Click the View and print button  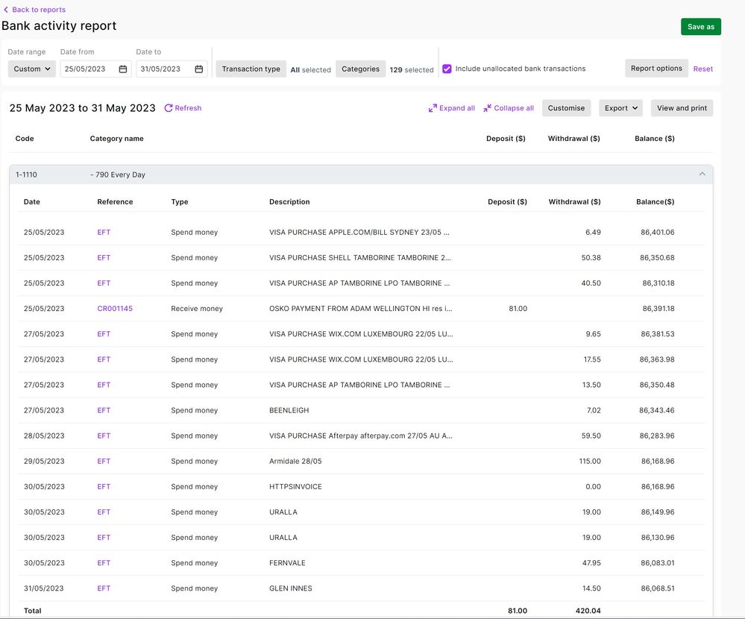point(682,108)
